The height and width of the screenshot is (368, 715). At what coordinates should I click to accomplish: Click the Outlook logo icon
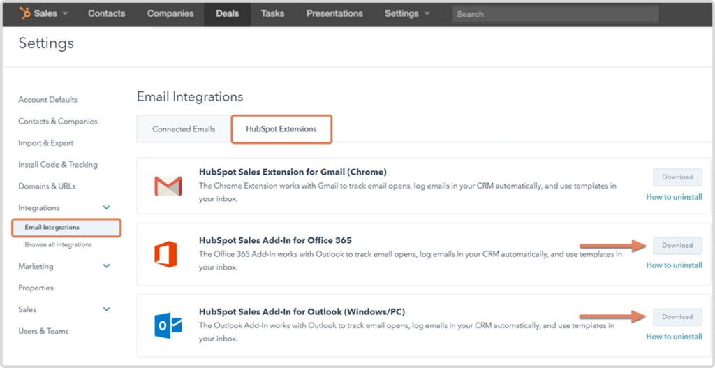pos(168,325)
